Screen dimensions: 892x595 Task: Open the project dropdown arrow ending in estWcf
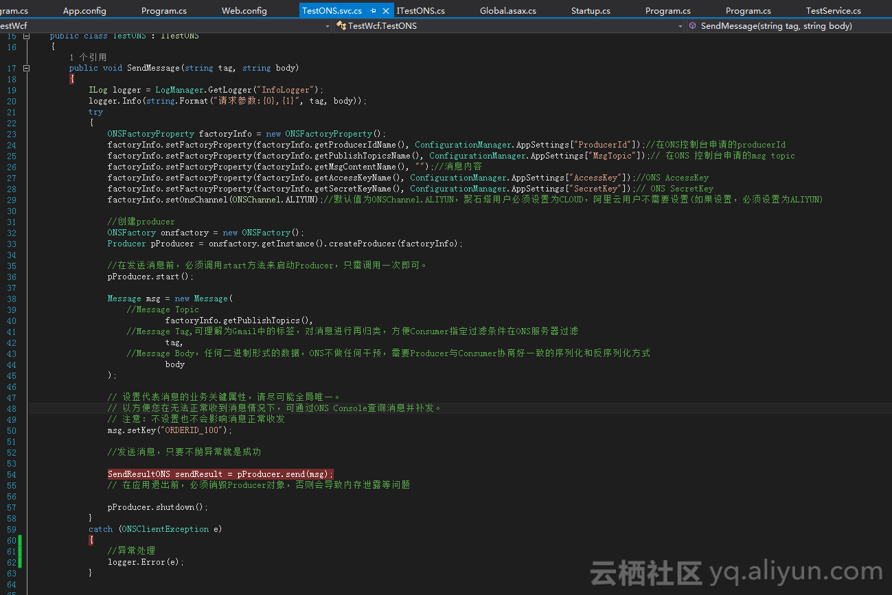328,26
